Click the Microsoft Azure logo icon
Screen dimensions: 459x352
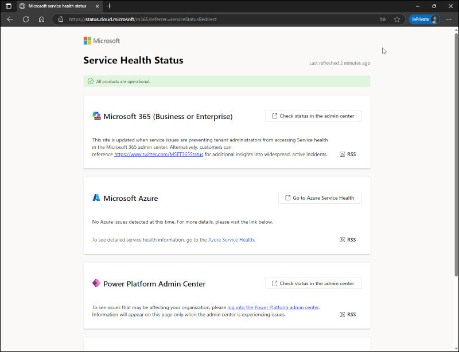click(x=96, y=198)
